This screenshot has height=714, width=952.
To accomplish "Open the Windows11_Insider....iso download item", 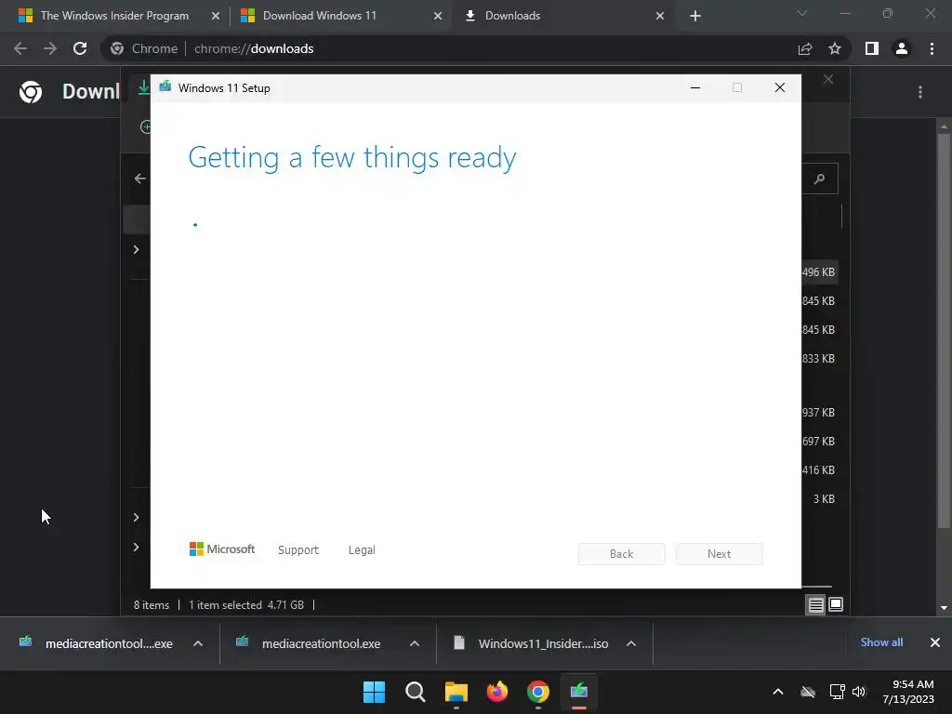I will (x=531, y=643).
